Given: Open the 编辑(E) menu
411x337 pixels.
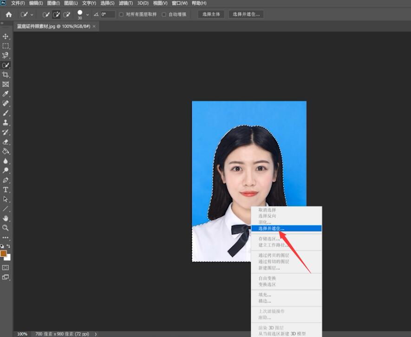Looking at the screenshot, I should (x=36, y=3).
